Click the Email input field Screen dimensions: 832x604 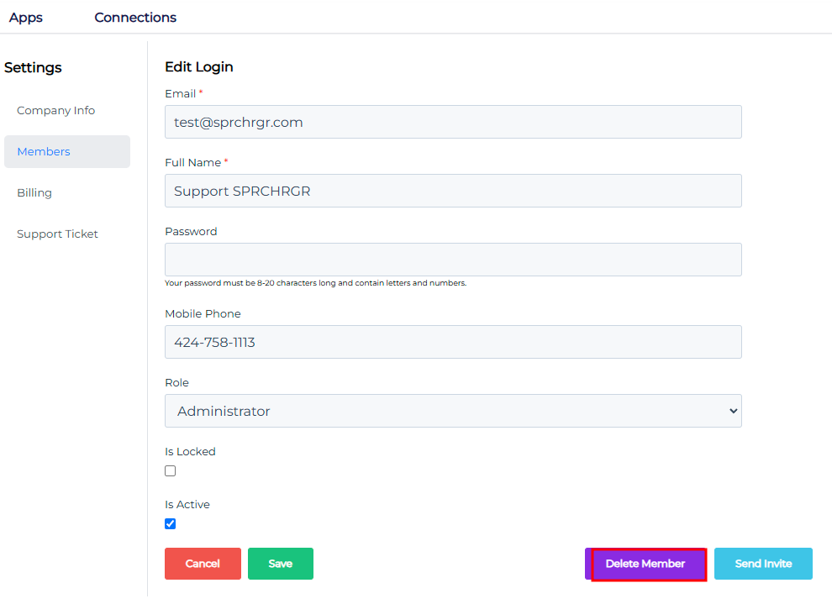click(453, 122)
